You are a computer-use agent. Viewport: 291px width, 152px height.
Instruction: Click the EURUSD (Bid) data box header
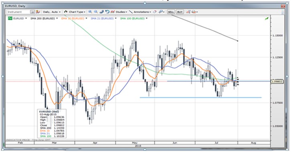[49, 112]
